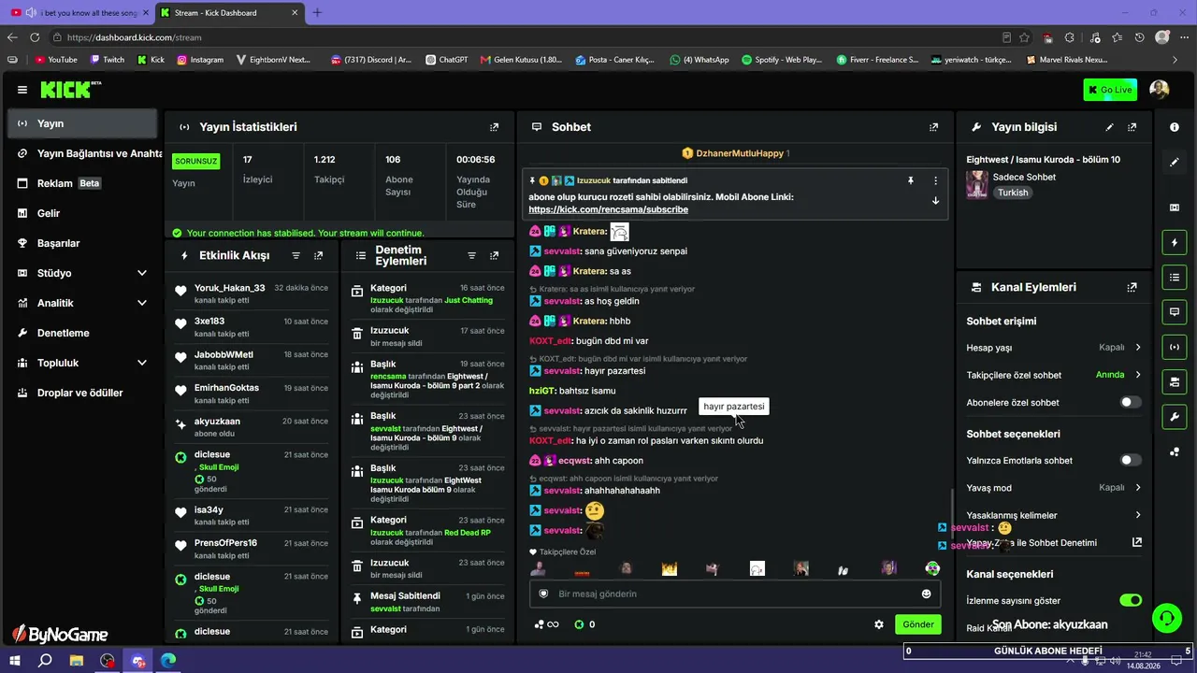Image resolution: width=1197 pixels, height=673 pixels.
Task: Open the Etkinlik Akışı filter icon
Action: [x=296, y=255]
